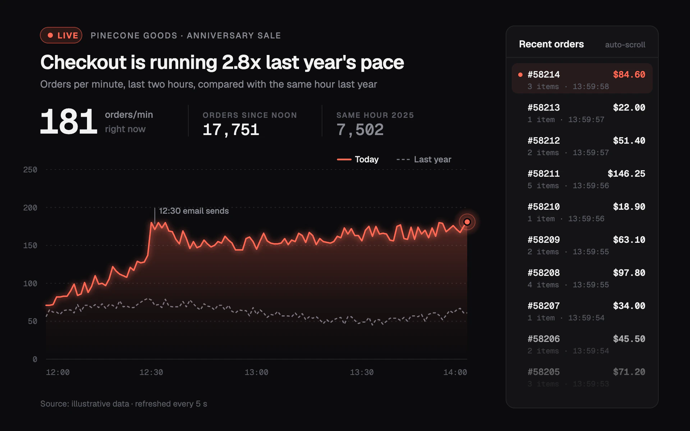Click the Recent orders panel heading
This screenshot has width=690, height=431.
[551, 44]
